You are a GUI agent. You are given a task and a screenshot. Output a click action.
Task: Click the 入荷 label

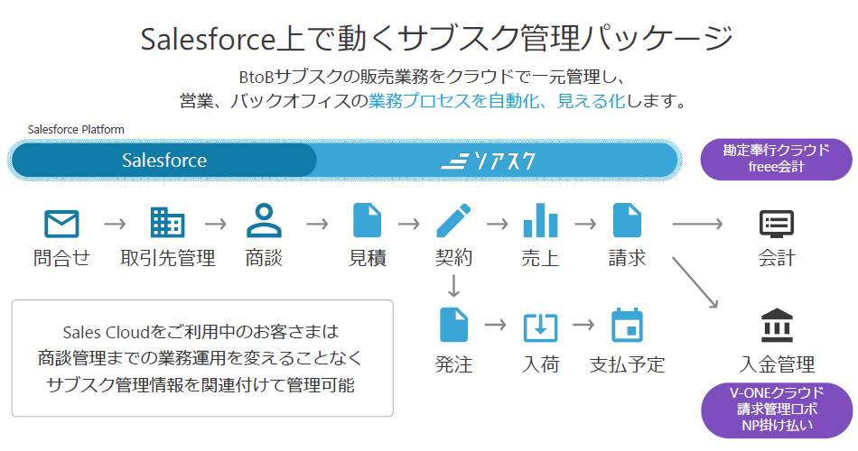[541, 364]
